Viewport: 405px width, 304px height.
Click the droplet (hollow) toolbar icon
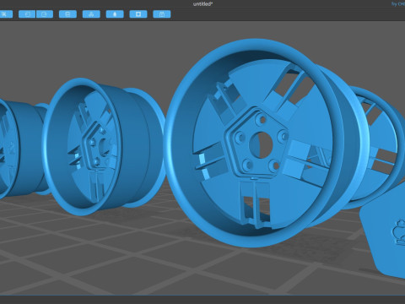coord(115,14)
